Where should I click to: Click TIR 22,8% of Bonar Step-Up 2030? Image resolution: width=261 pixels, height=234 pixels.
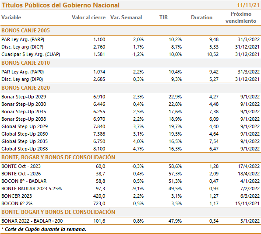(x=175, y=105)
